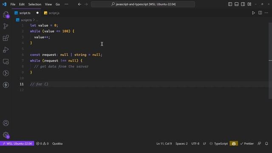
Task: Open errors and warnings count in status bar
Action: (x=42, y=144)
